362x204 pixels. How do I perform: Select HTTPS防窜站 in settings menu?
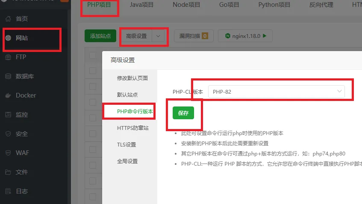tap(133, 128)
